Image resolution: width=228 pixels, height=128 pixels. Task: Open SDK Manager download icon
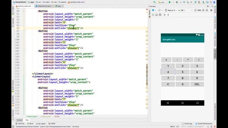pos(203,2)
